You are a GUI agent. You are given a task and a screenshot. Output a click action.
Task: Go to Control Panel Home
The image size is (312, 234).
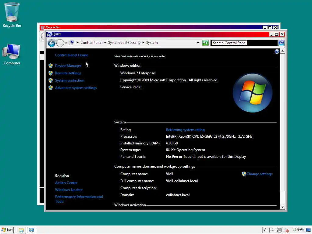(x=71, y=55)
